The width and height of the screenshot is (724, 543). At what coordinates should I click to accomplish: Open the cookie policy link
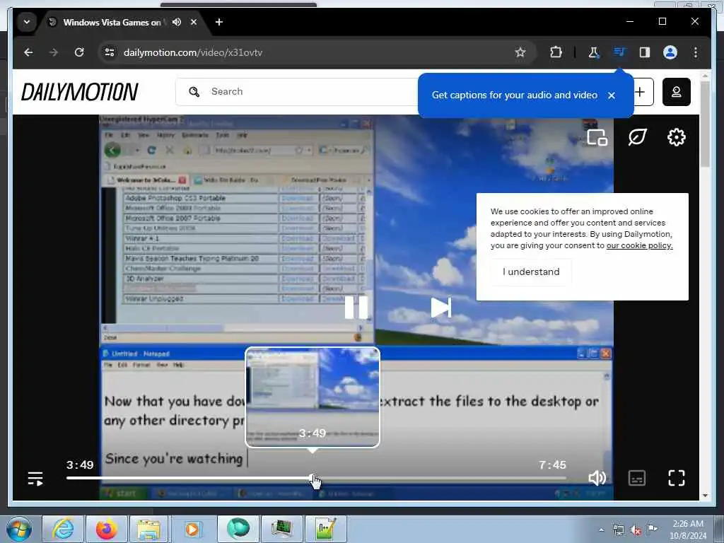tap(639, 245)
